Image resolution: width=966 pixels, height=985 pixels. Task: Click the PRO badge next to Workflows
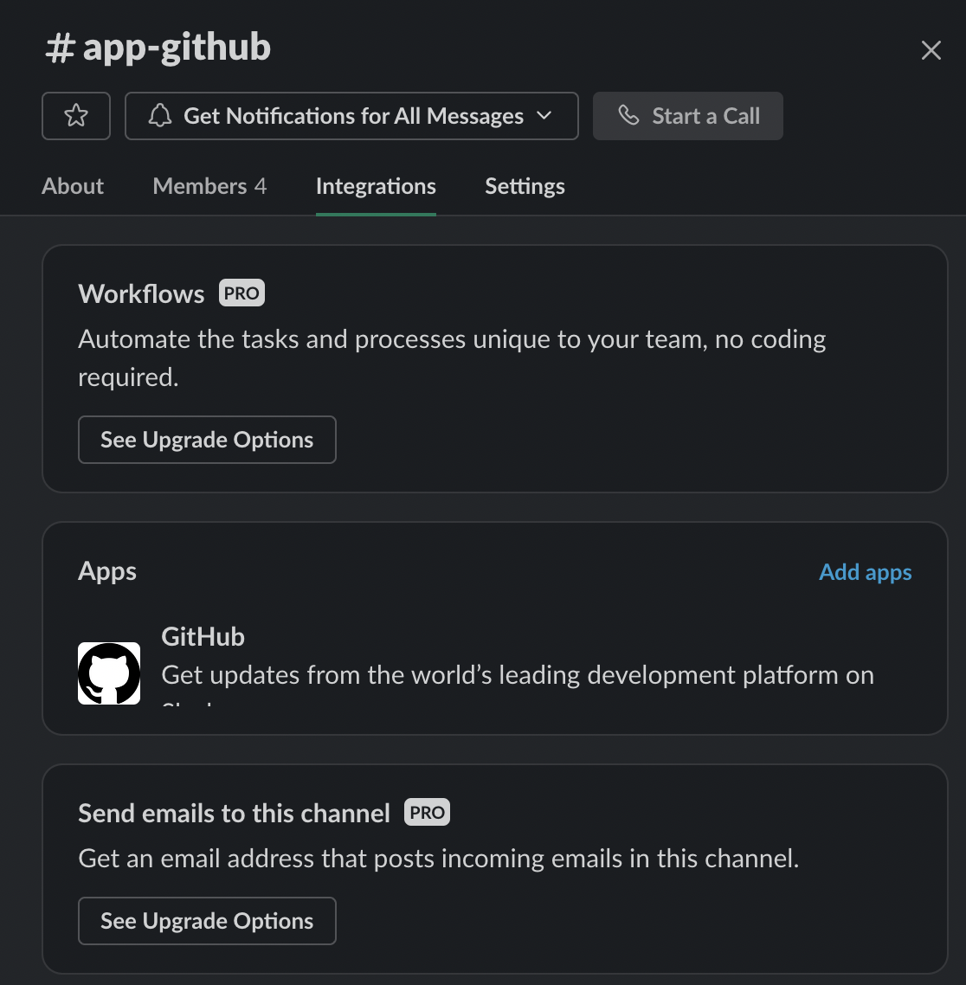coord(241,293)
